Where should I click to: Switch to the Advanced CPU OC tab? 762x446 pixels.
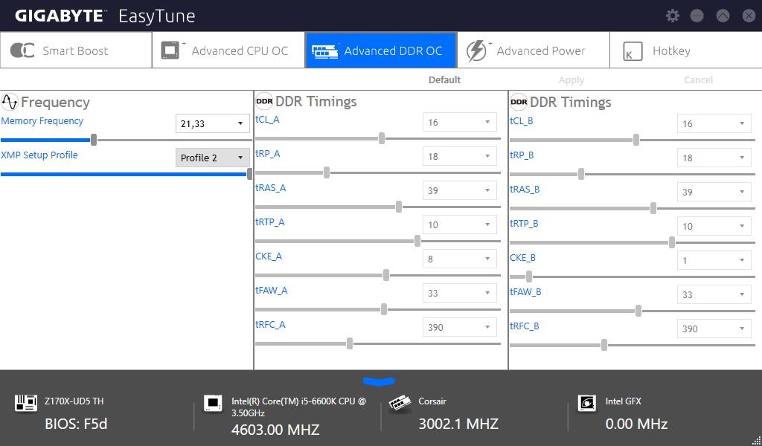pyautogui.click(x=228, y=51)
